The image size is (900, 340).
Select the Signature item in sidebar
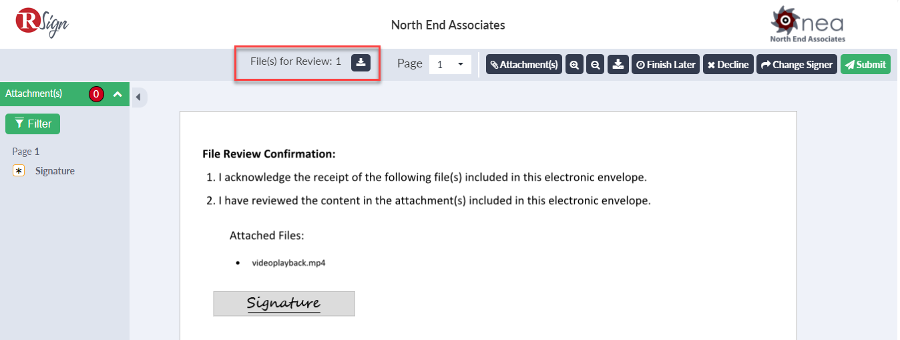coord(55,171)
